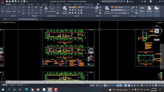The height and width of the screenshot is (92, 164).
Task: Switch to the Layout1 tab
Action: pos(12,85)
